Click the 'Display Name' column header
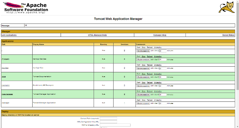 pos(38,44)
